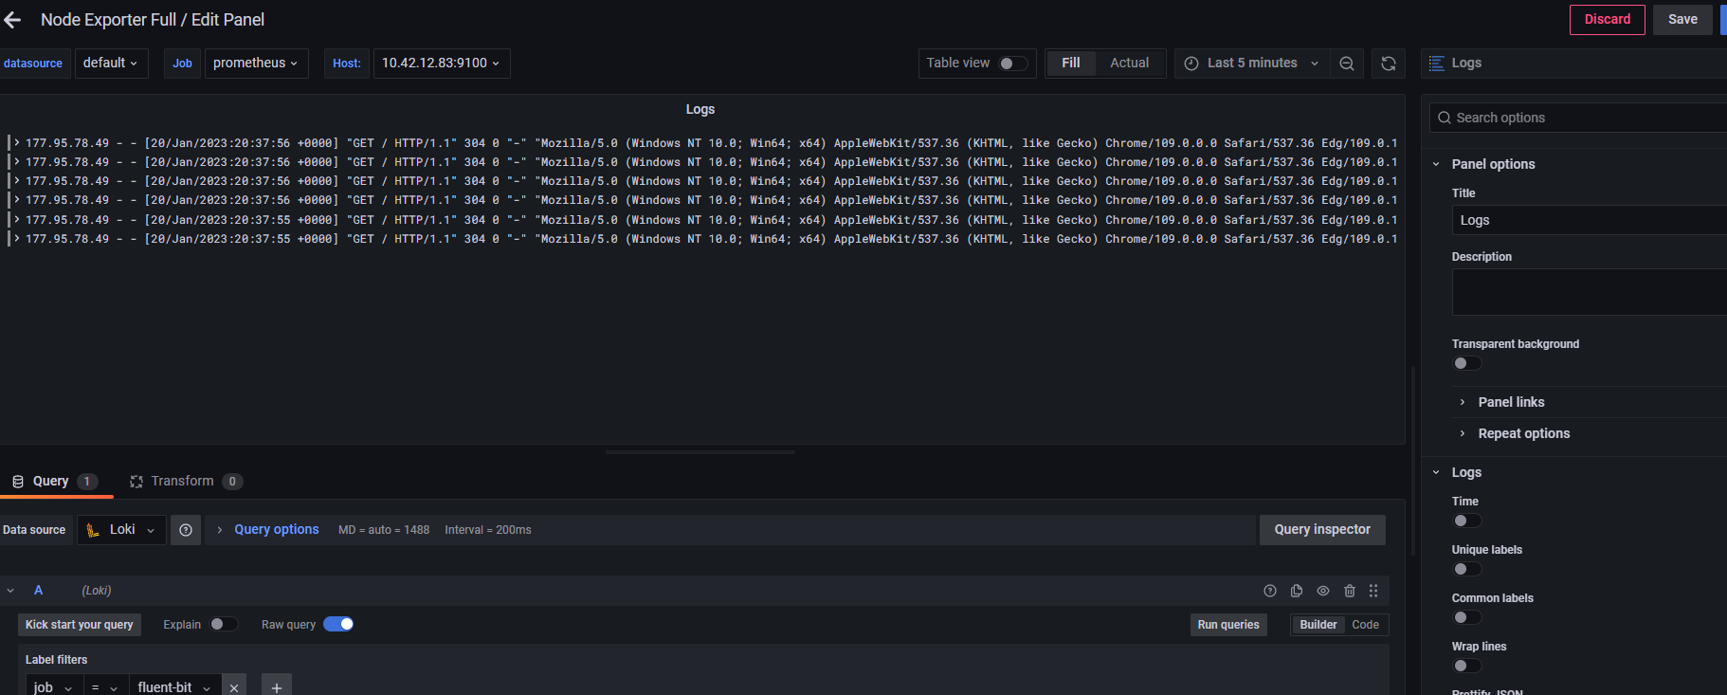Screen dimensions: 1727x695
Task: Click the panel Title input field
Action: point(1590,220)
